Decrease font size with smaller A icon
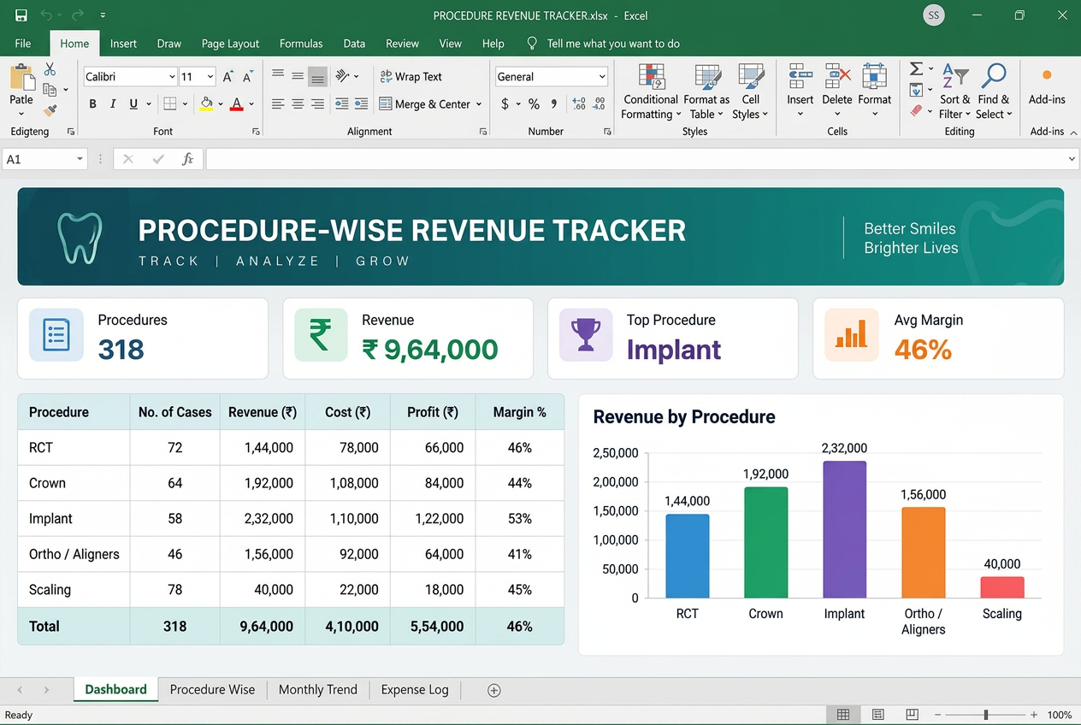The height and width of the screenshot is (725, 1081). tap(248, 77)
